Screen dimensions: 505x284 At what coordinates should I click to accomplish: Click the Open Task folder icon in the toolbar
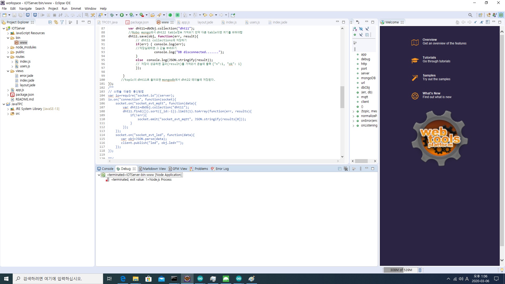153,15
